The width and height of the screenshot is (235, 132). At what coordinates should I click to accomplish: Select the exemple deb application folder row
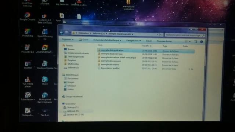pyautogui.click(x=146, y=51)
